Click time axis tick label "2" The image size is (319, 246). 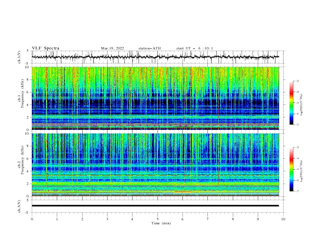(x=82, y=219)
